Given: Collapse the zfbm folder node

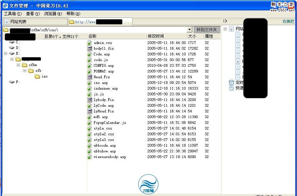Looking at the screenshot, I should pos(18,65).
